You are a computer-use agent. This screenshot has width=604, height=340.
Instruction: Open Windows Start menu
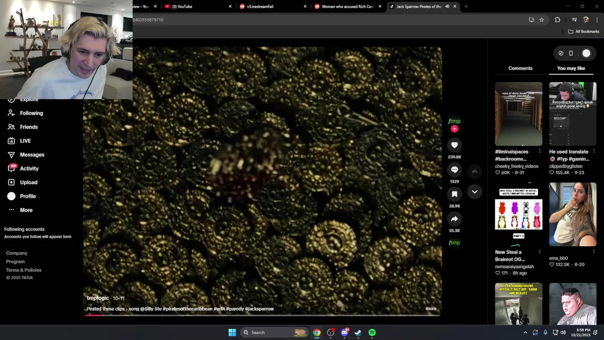[x=232, y=332]
